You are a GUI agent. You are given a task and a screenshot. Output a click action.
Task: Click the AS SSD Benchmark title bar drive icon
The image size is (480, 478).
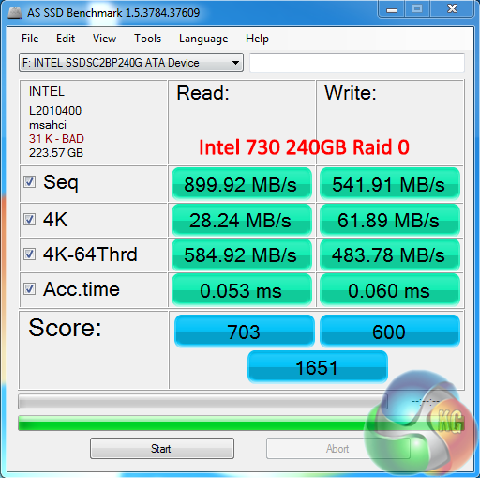pos(15,13)
